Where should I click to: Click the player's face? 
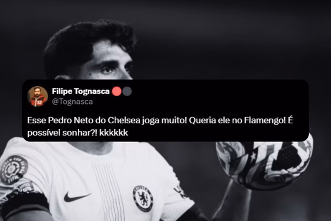110,64
